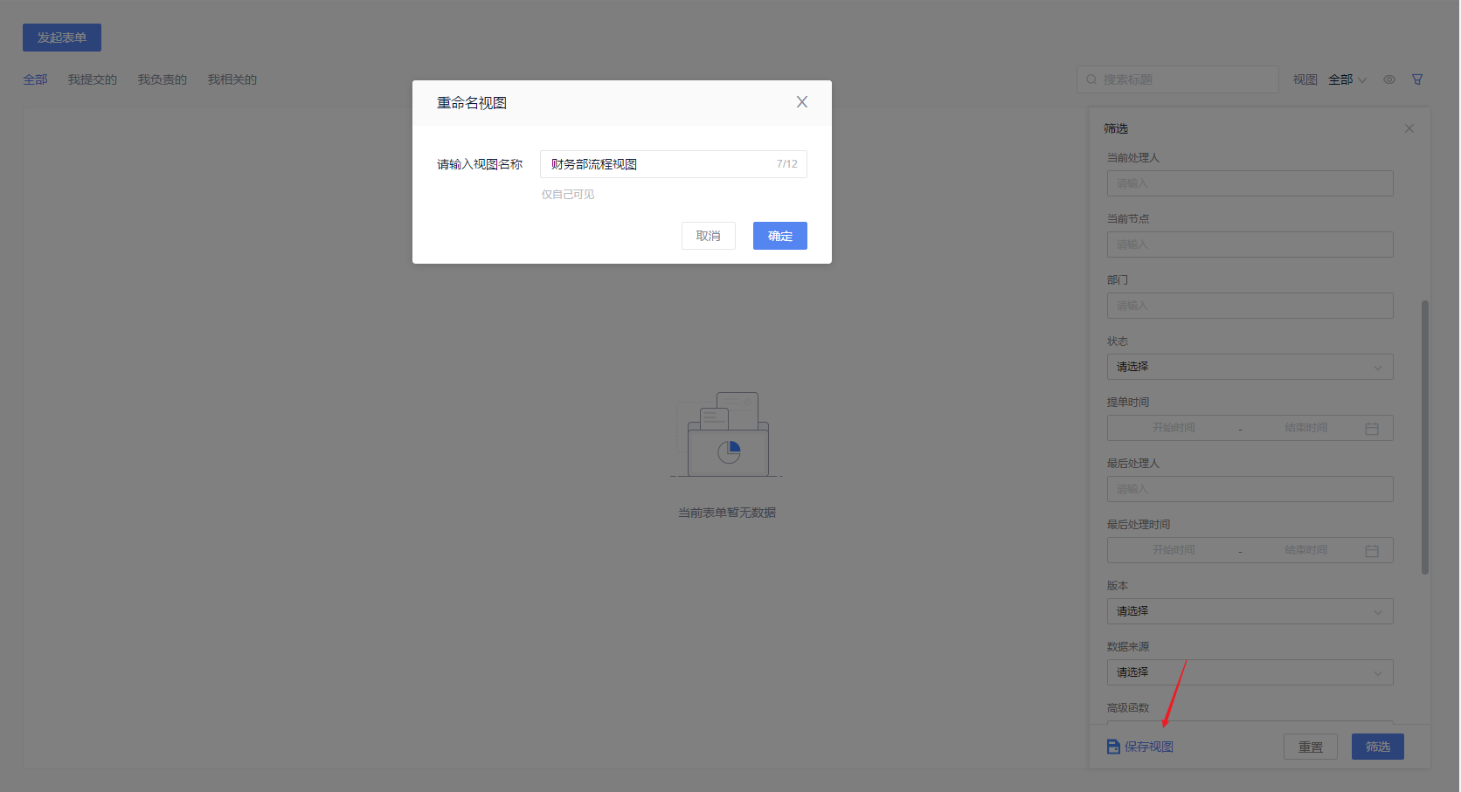Viewport: 1461px width, 792px height.
Task: Click the 最后处理人 input field
Action: pos(1250,489)
